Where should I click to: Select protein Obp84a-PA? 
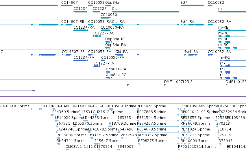[x=116, y=69]
